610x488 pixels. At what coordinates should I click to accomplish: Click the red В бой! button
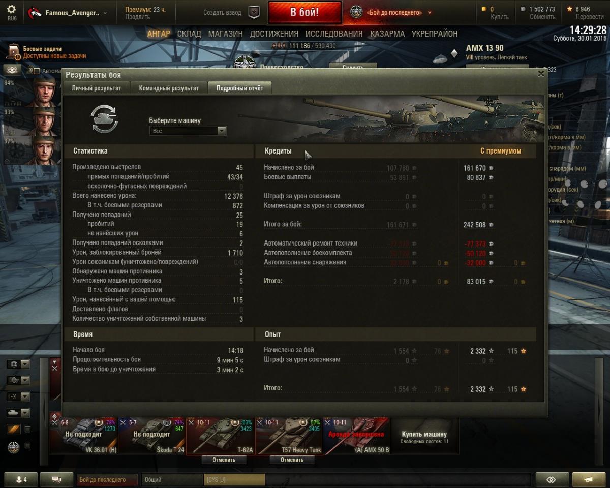pyautogui.click(x=304, y=12)
